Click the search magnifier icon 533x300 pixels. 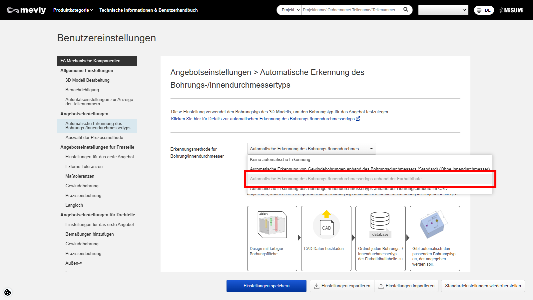[405, 10]
